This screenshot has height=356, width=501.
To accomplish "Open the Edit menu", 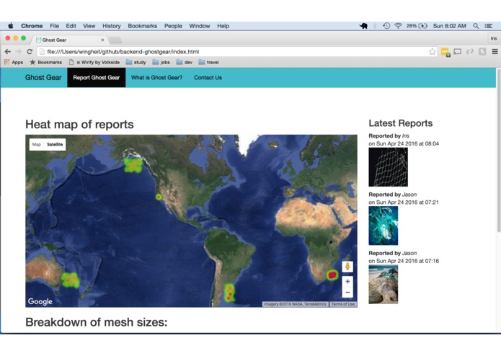I will (x=71, y=26).
